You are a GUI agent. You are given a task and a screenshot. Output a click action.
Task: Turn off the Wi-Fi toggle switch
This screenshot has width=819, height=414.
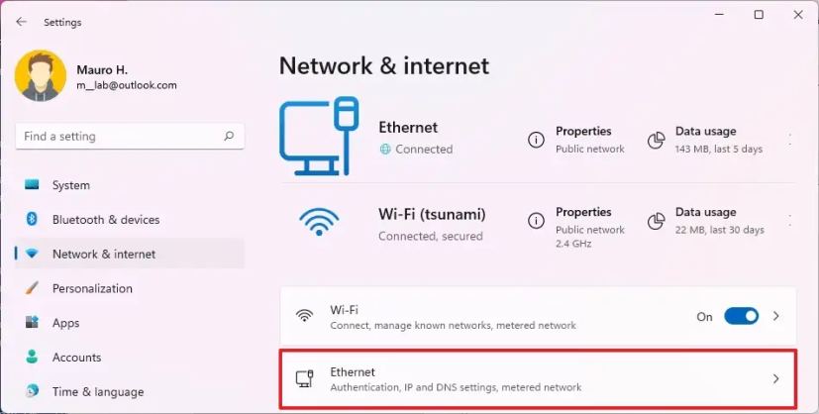[741, 316]
